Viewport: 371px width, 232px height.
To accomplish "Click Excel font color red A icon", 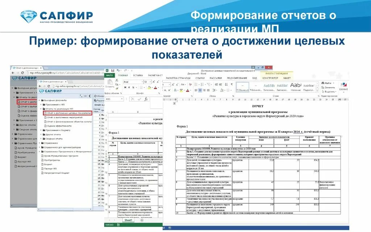I will click(155, 88).
